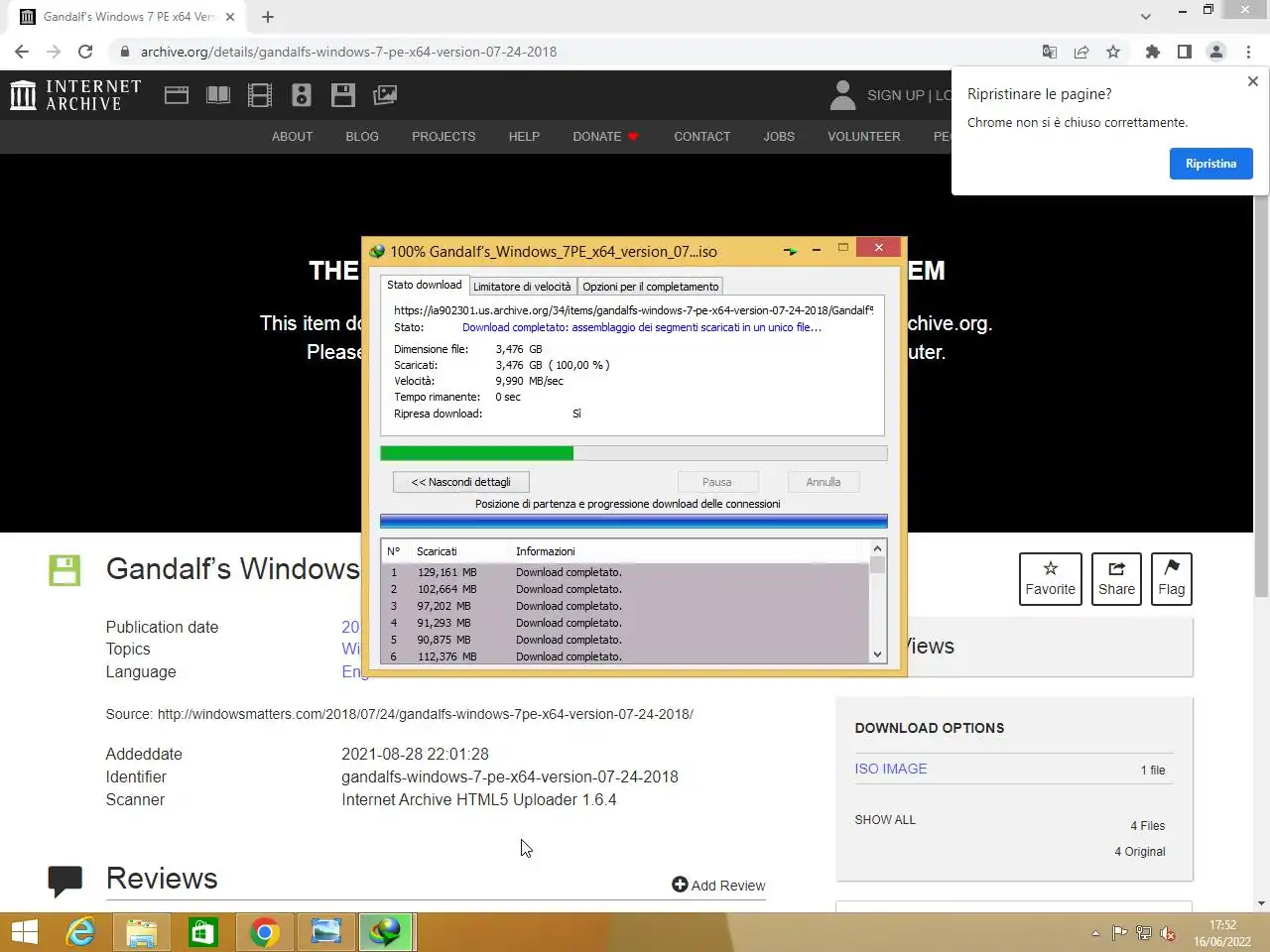
Task: Open the Software floppy icon in Archive navbar
Action: 343,95
